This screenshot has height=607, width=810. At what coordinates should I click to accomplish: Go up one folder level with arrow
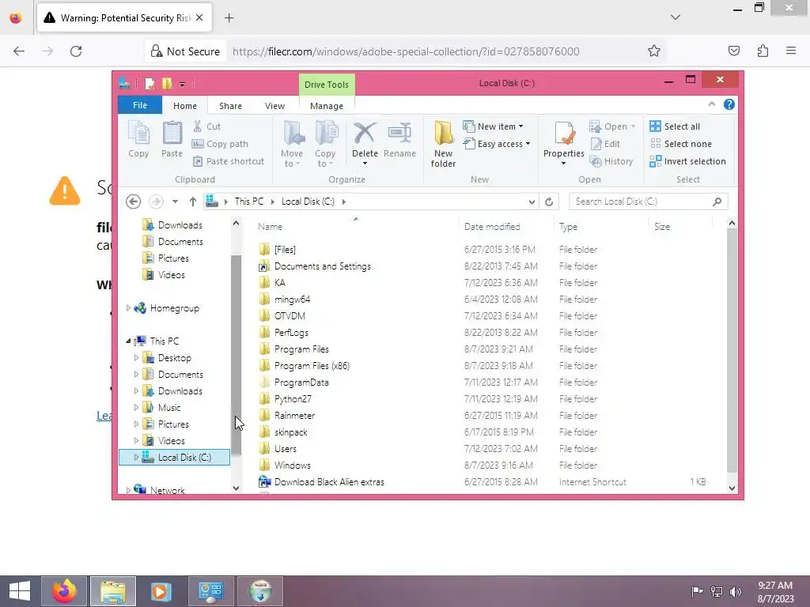(193, 202)
